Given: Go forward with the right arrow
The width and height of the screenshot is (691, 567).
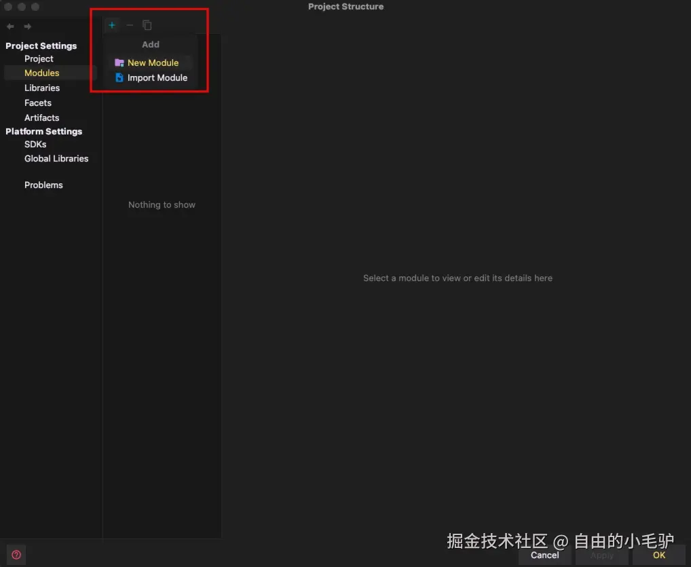Looking at the screenshot, I should pyautogui.click(x=27, y=26).
